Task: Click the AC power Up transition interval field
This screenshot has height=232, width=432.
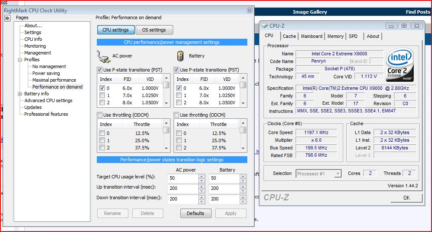Action: pyautogui.click(x=183, y=188)
